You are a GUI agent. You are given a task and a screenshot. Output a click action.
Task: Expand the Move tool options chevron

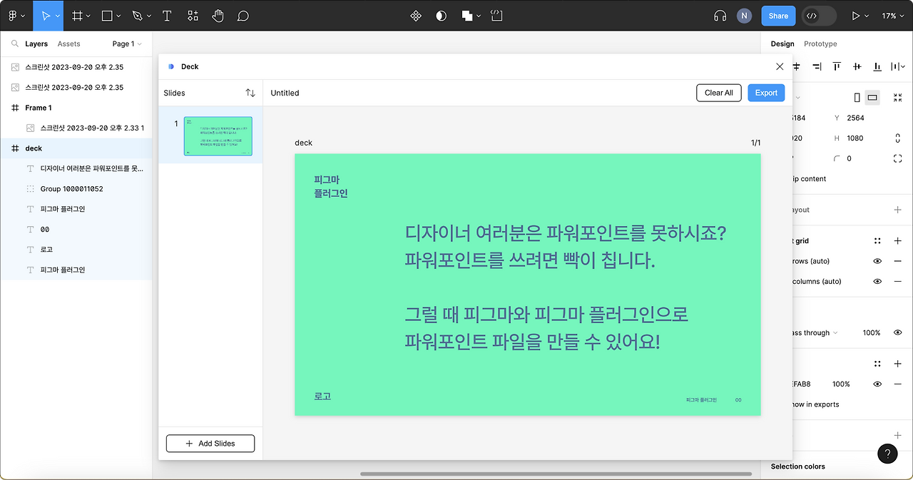click(x=58, y=16)
